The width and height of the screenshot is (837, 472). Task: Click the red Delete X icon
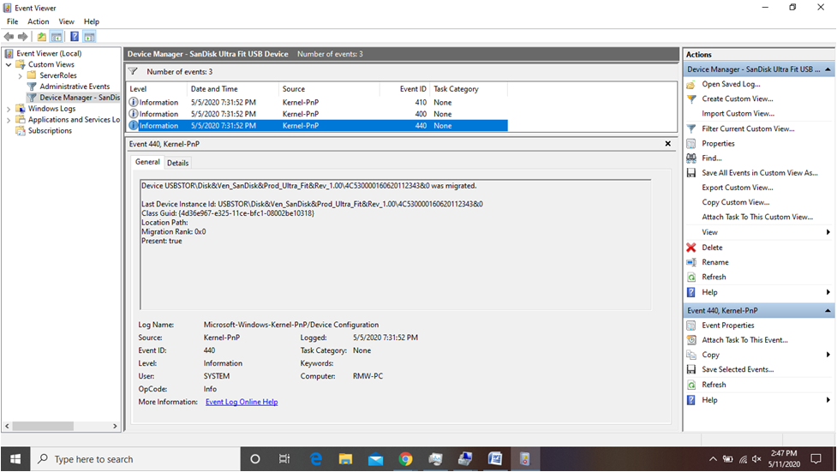pyautogui.click(x=691, y=248)
